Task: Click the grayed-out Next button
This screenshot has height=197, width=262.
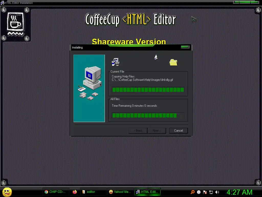Action: pyautogui.click(x=157, y=131)
